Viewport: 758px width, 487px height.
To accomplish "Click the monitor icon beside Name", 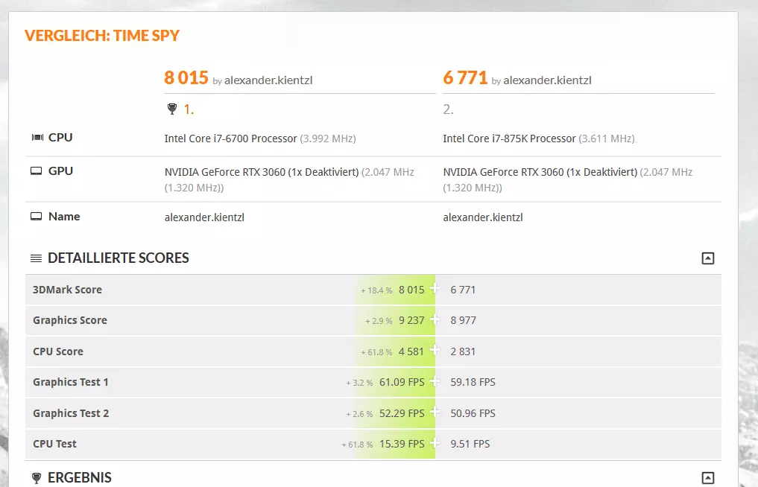I will point(37,217).
